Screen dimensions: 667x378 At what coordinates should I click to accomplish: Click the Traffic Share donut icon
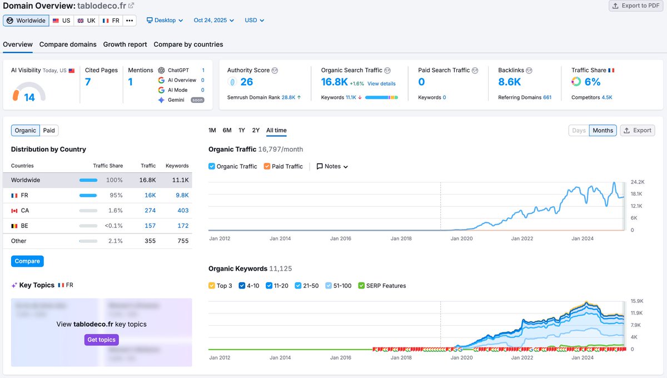pos(576,82)
